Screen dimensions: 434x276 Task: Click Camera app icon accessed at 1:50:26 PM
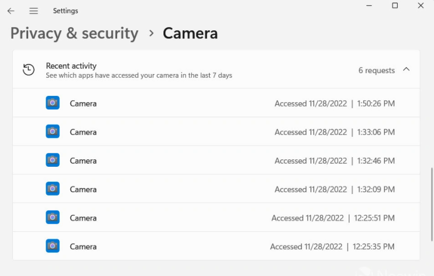point(53,103)
